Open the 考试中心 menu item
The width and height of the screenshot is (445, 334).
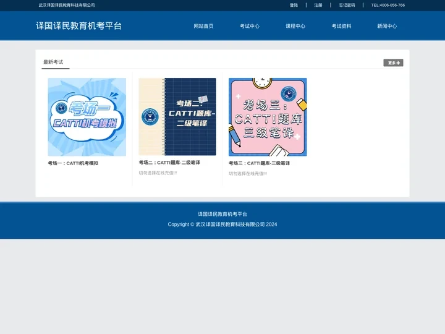[x=250, y=26]
